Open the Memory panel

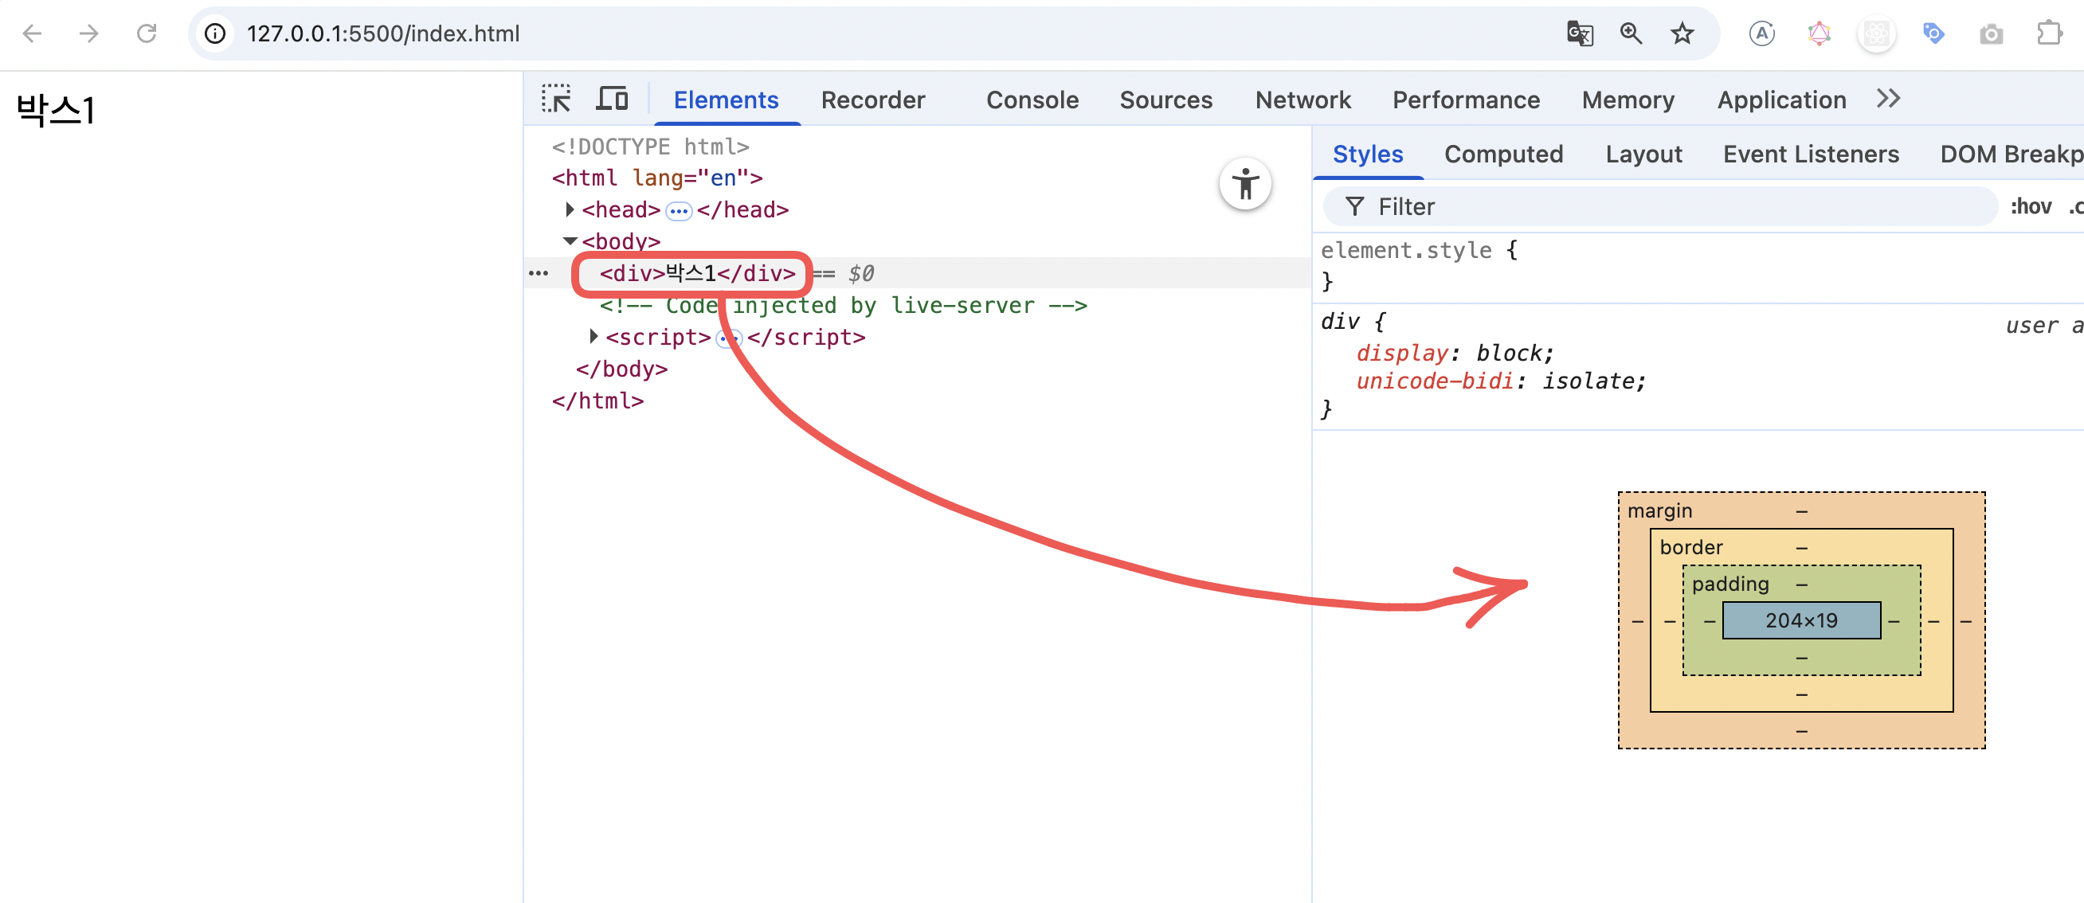pos(1628,100)
